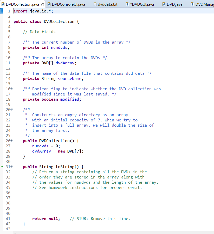The height and width of the screenshot is (234, 214).
Task: Collapse the comment block starting at line 20
Action: tap(11, 109)
